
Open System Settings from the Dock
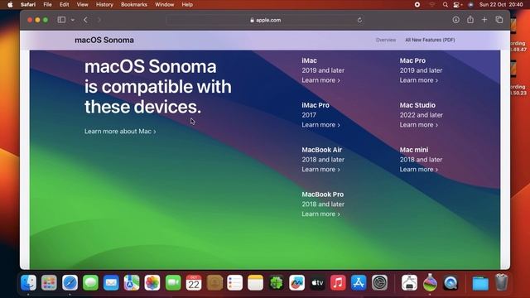click(x=379, y=282)
